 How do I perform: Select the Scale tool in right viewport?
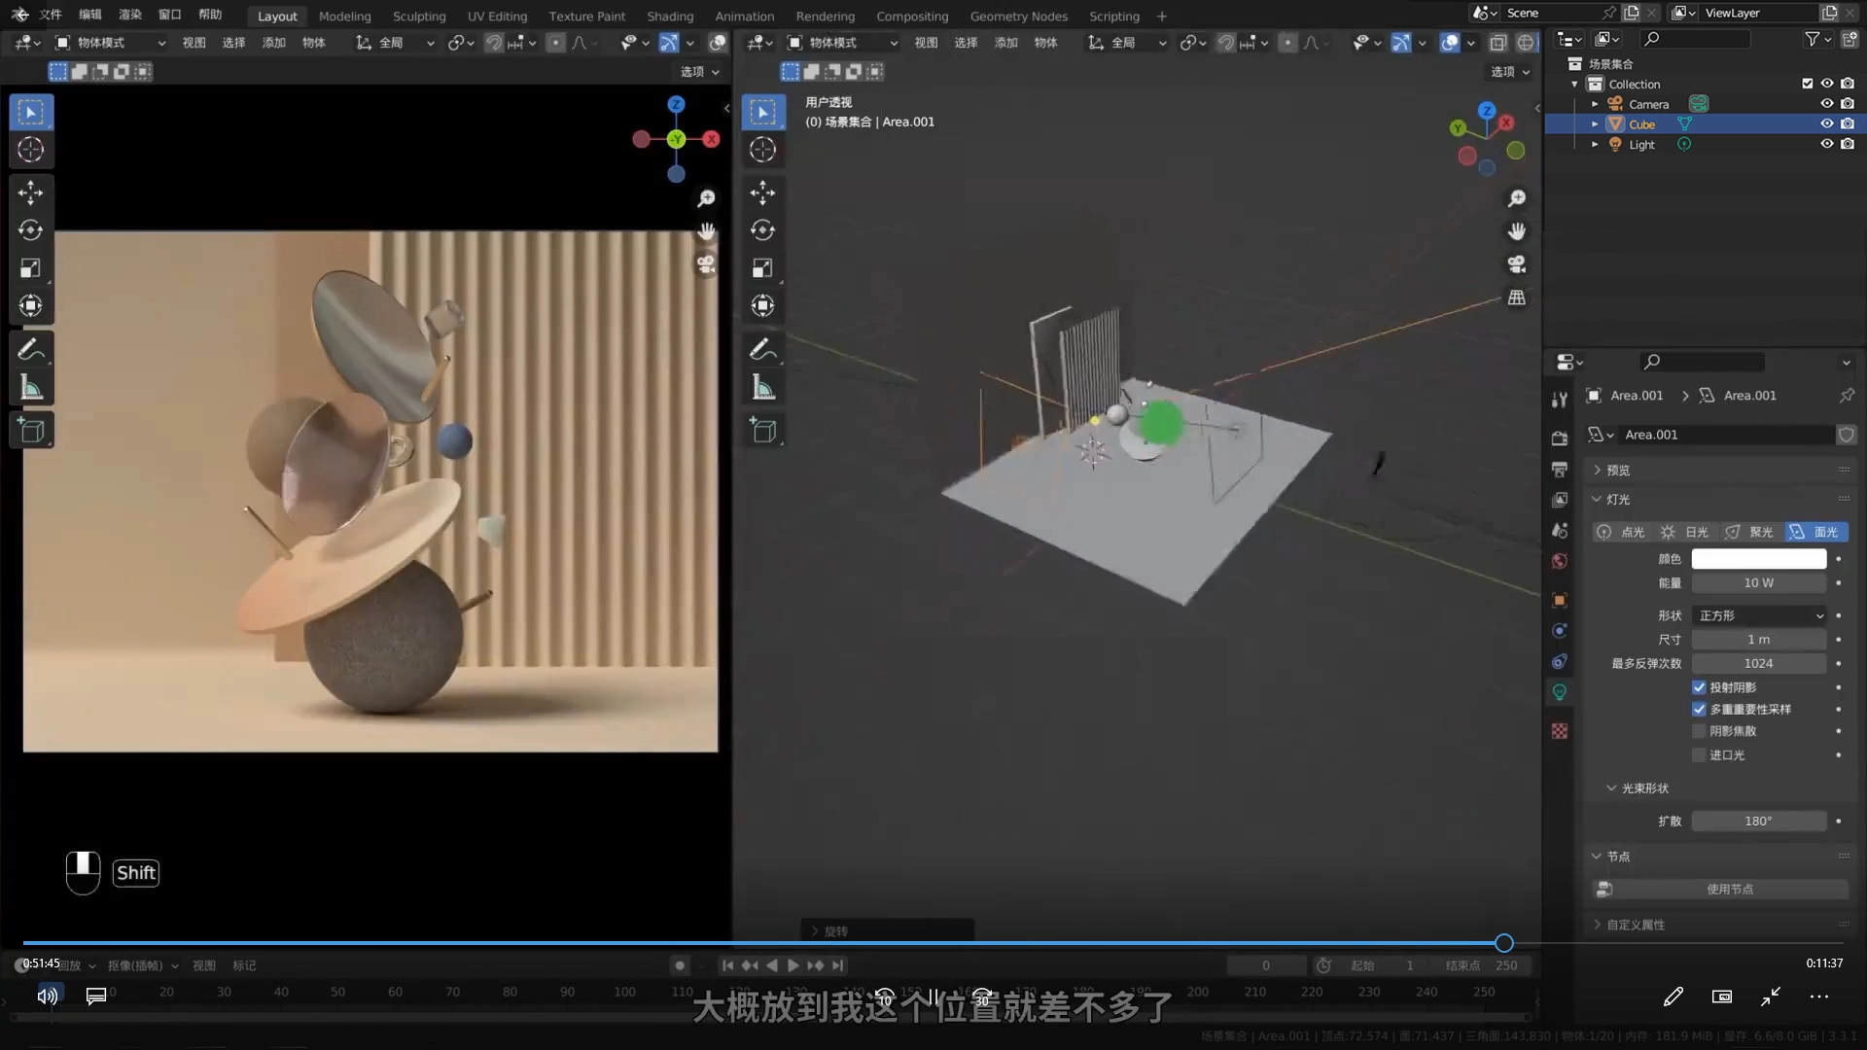pyautogui.click(x=762, y=268)
